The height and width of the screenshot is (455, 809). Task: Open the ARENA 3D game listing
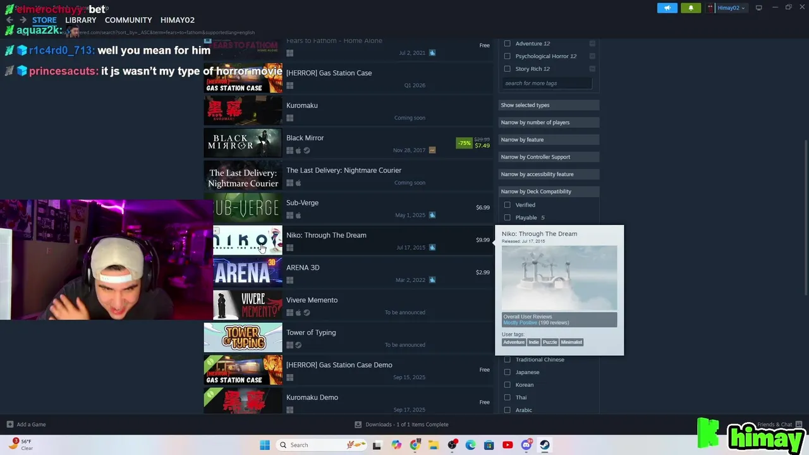tap(348, 272)
